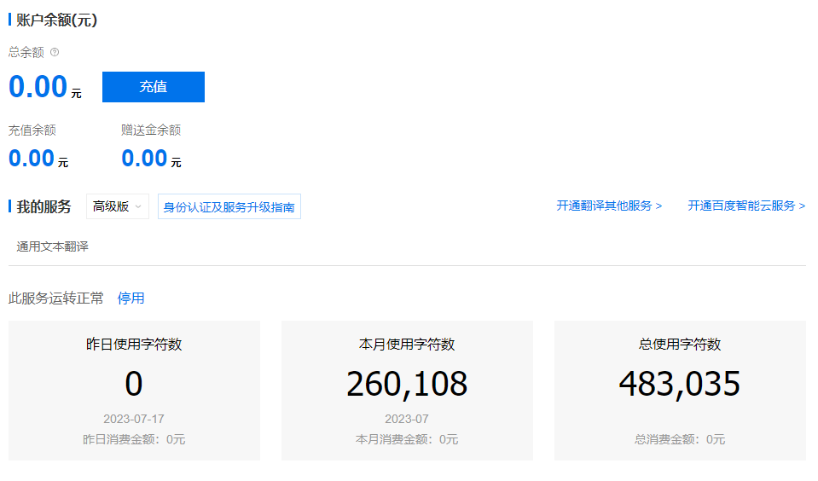Click the 此服务运转正常 status text
The width and height of the screenshot is (818, 481).
coord(55,298)
